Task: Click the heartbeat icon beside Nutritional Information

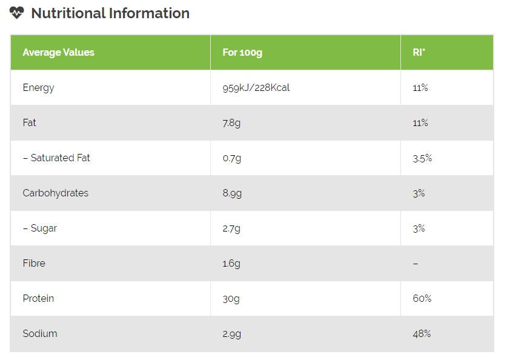Action: (17, 12)
